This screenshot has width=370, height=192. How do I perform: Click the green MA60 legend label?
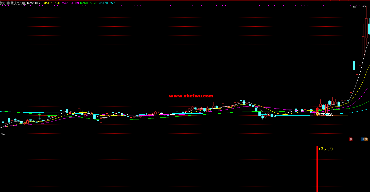tap(89, 3)
